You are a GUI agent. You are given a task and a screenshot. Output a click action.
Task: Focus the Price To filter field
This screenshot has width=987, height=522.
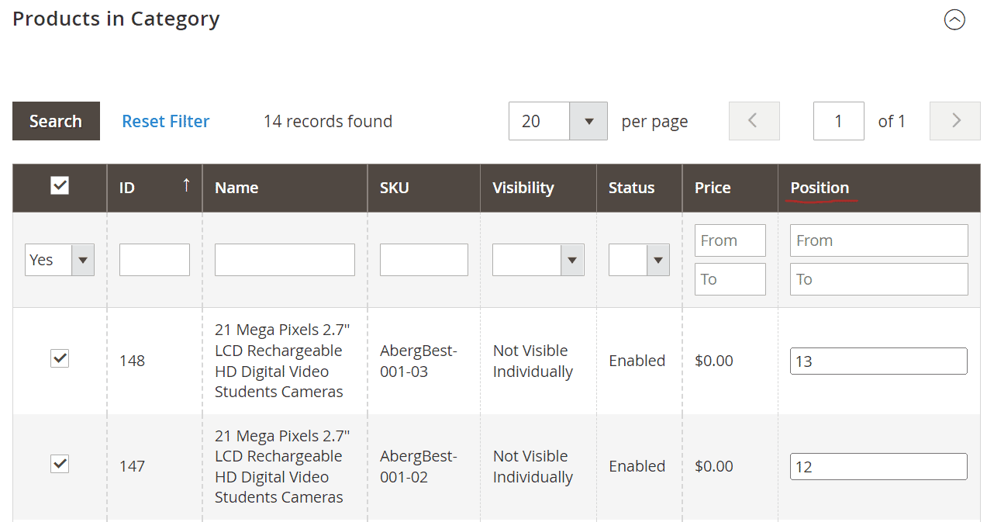[x=730, y=279]
